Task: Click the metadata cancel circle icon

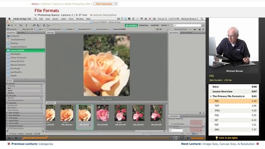Action: [200, 113]
